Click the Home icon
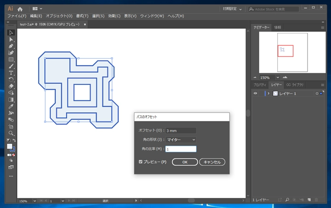The image size is (331, 208). click(x=20, y=9)
